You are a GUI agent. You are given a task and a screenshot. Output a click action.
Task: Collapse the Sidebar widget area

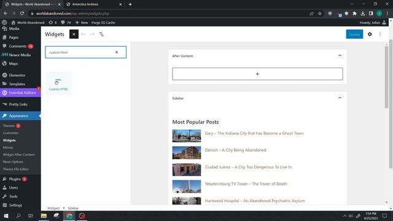340,98
